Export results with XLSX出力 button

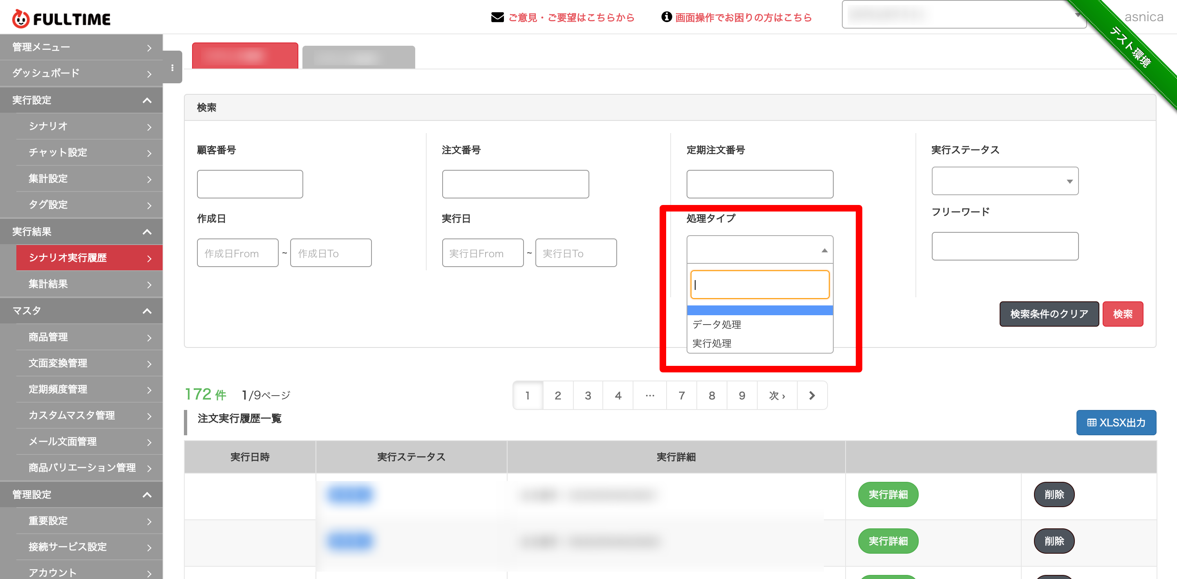pos(1116,422)
